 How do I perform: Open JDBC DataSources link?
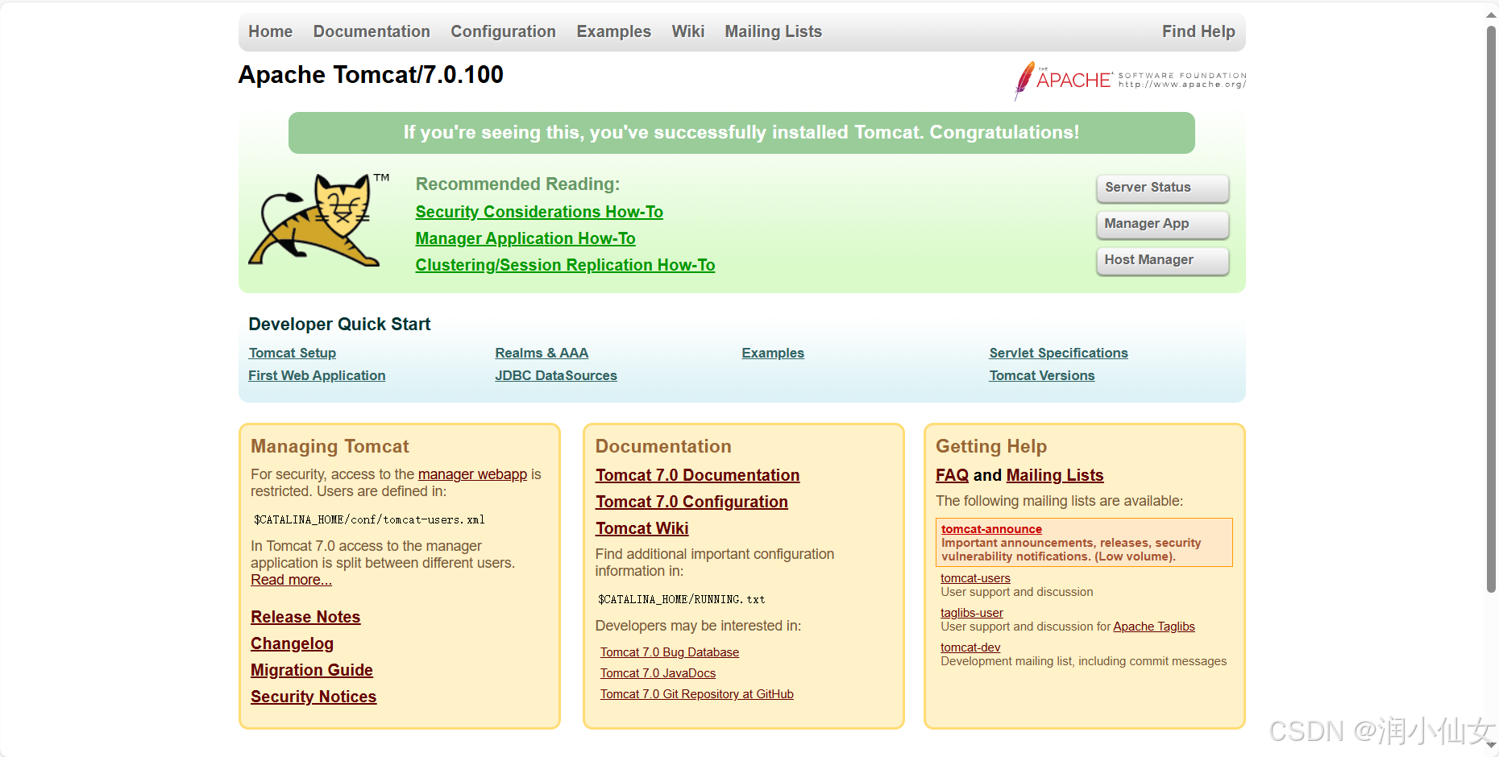tap(556, 375)
